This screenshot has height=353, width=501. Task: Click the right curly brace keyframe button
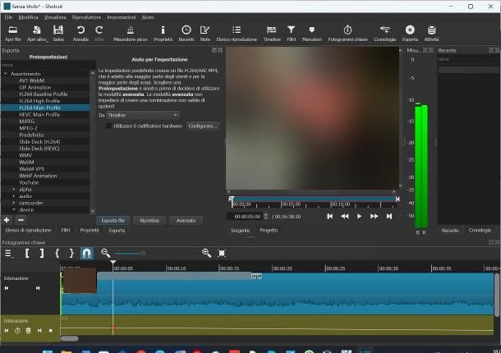(x=71, y=254)
